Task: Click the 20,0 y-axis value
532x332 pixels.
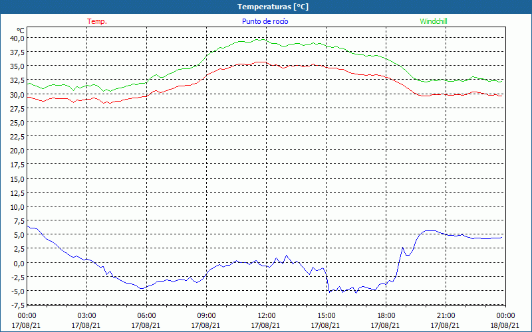Action: [17, 151]
